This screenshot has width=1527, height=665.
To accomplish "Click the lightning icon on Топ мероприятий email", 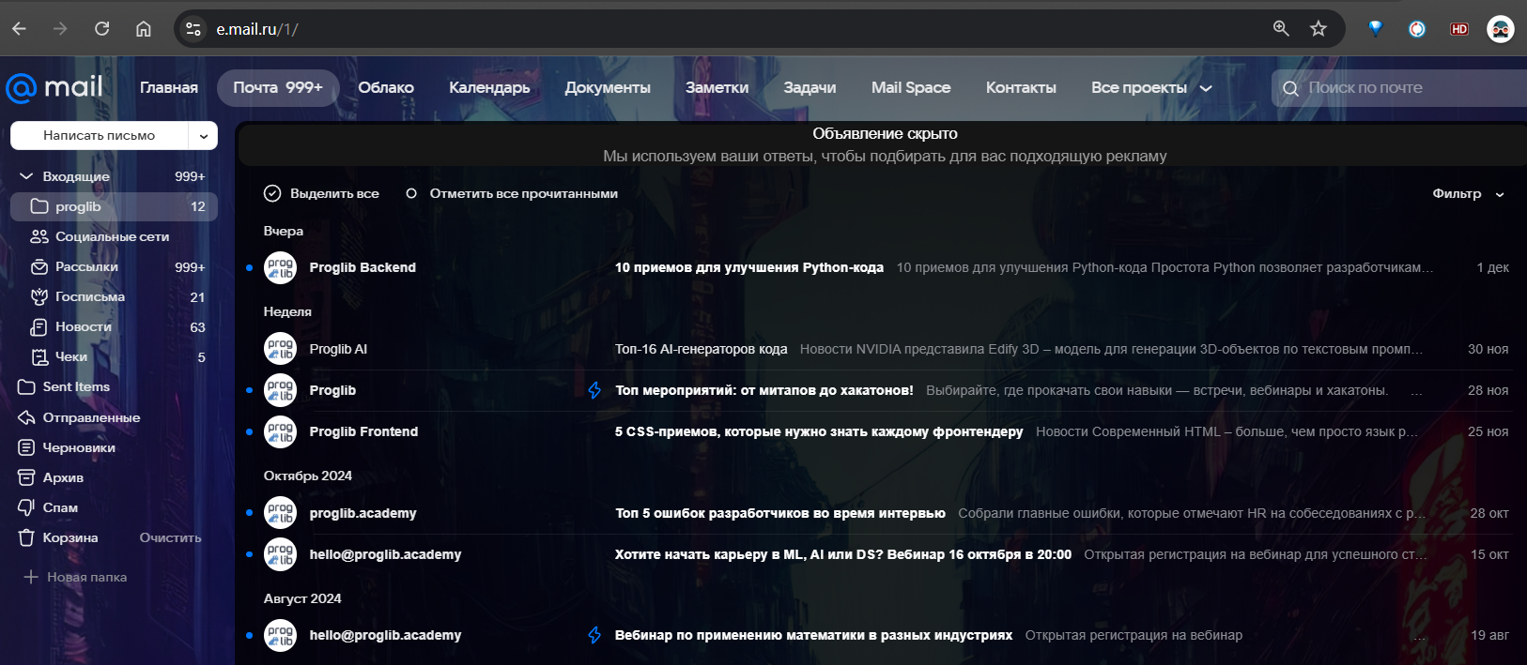I will [x=594, y=390].
